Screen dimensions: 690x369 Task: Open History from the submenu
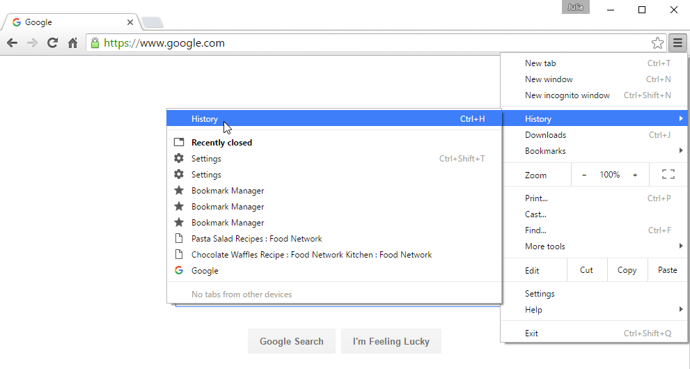click(x=205, y=119)
